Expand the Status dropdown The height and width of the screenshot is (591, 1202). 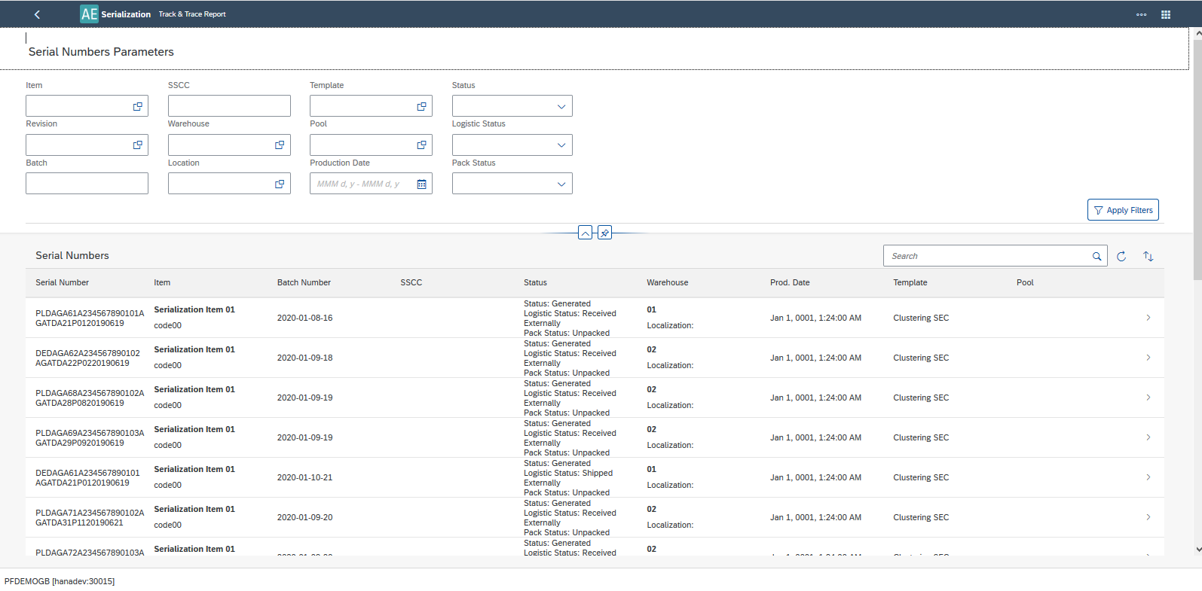pos(561,106)
